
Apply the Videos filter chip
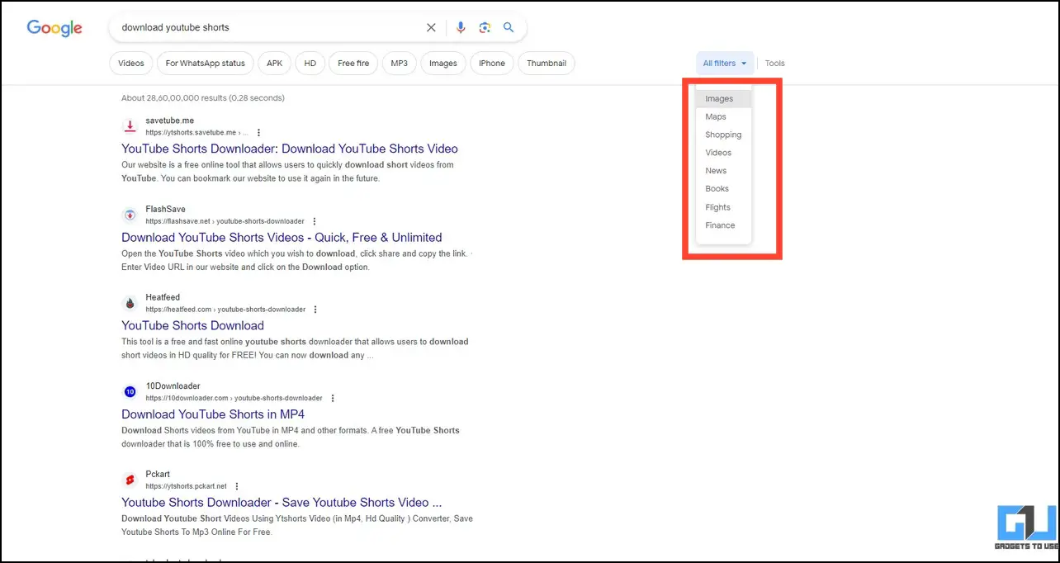tap(130, 63)
